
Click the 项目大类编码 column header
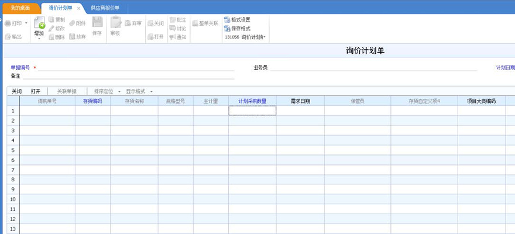[481, 101]
